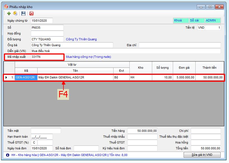Click the Ngày chứng từ date field
The image size is (229, 163).
tap(42, 21)
